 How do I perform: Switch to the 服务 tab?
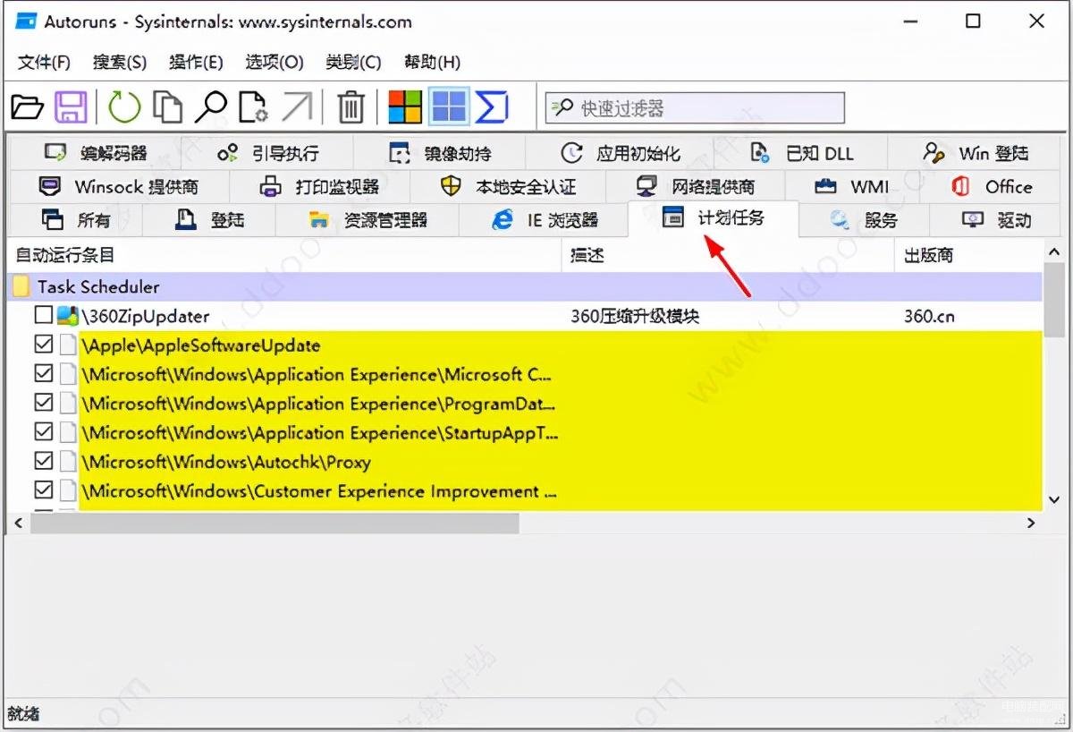point(864,220)
